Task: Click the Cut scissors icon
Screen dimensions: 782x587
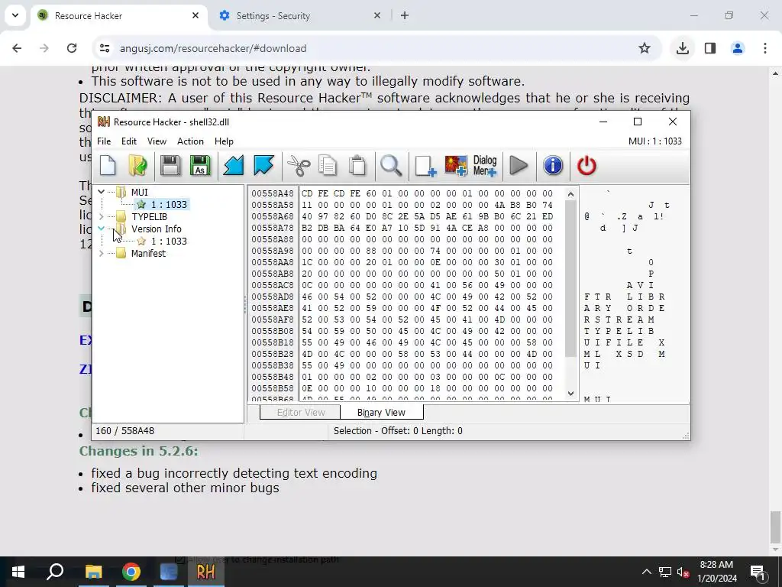Action: pyautogui.click(x=299, y=165)
